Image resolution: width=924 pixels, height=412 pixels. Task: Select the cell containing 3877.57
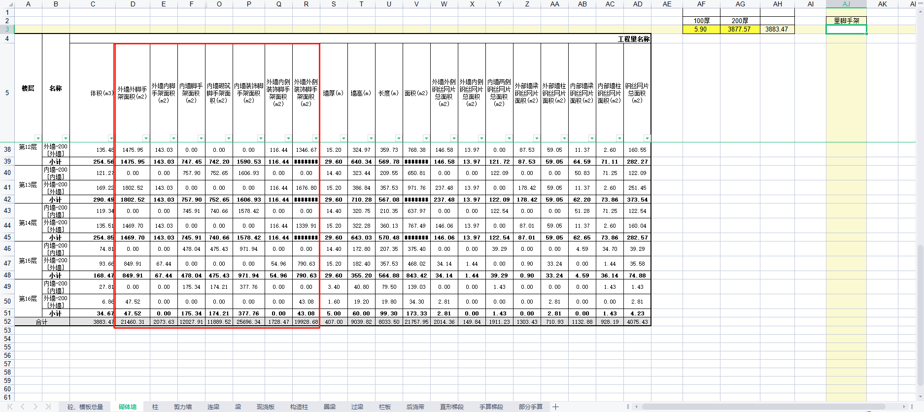pos(740,29)
